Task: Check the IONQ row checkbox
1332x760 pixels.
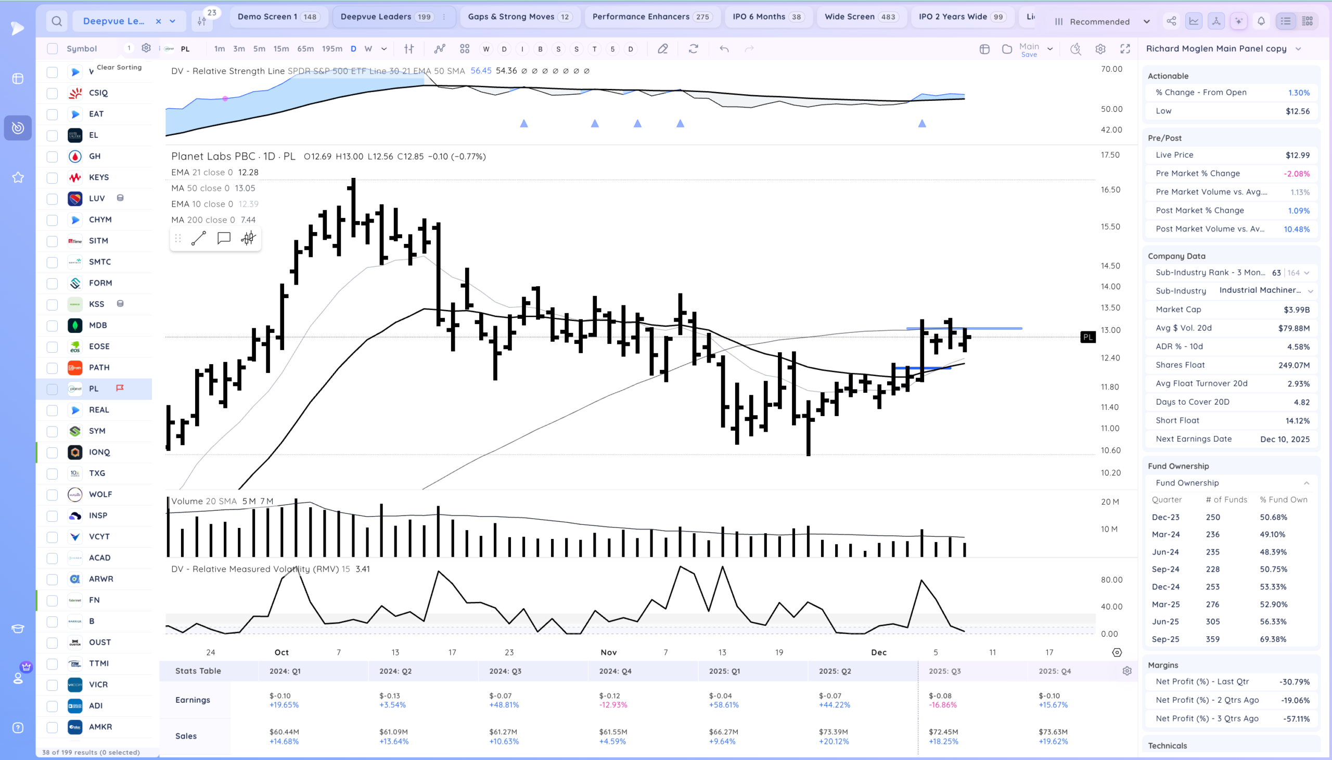Action: pyautogui.click(x=52, y=453)
